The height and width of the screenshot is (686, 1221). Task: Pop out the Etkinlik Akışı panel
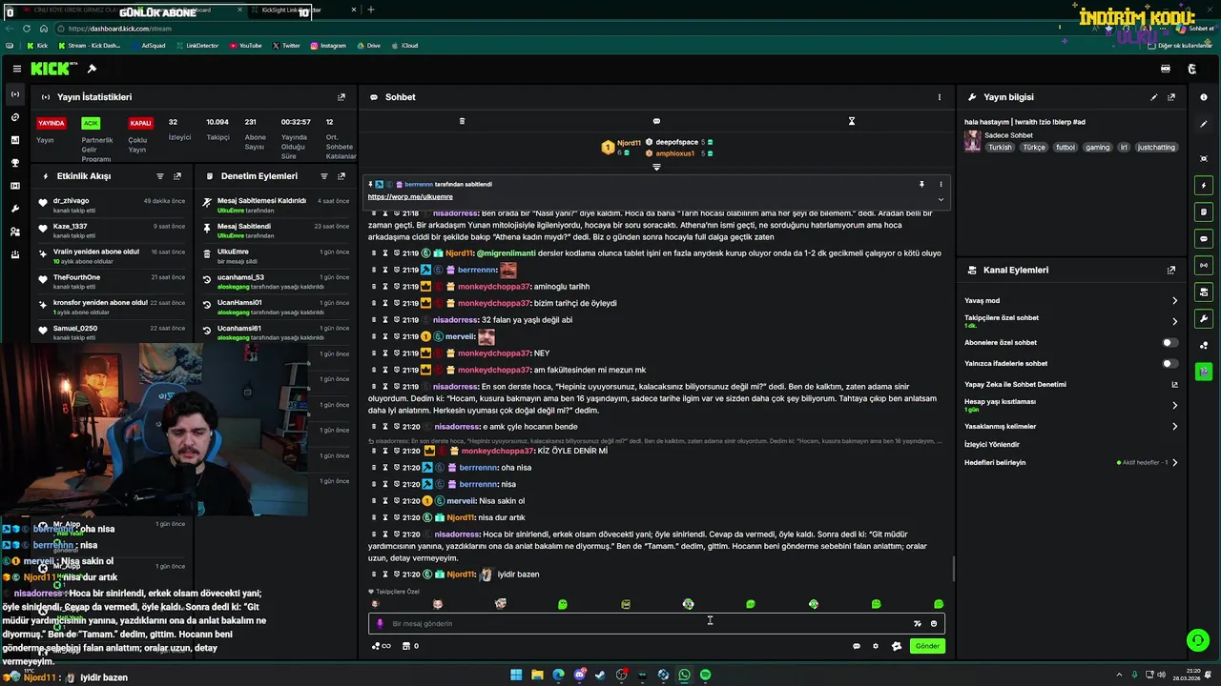tap(177, 176)
